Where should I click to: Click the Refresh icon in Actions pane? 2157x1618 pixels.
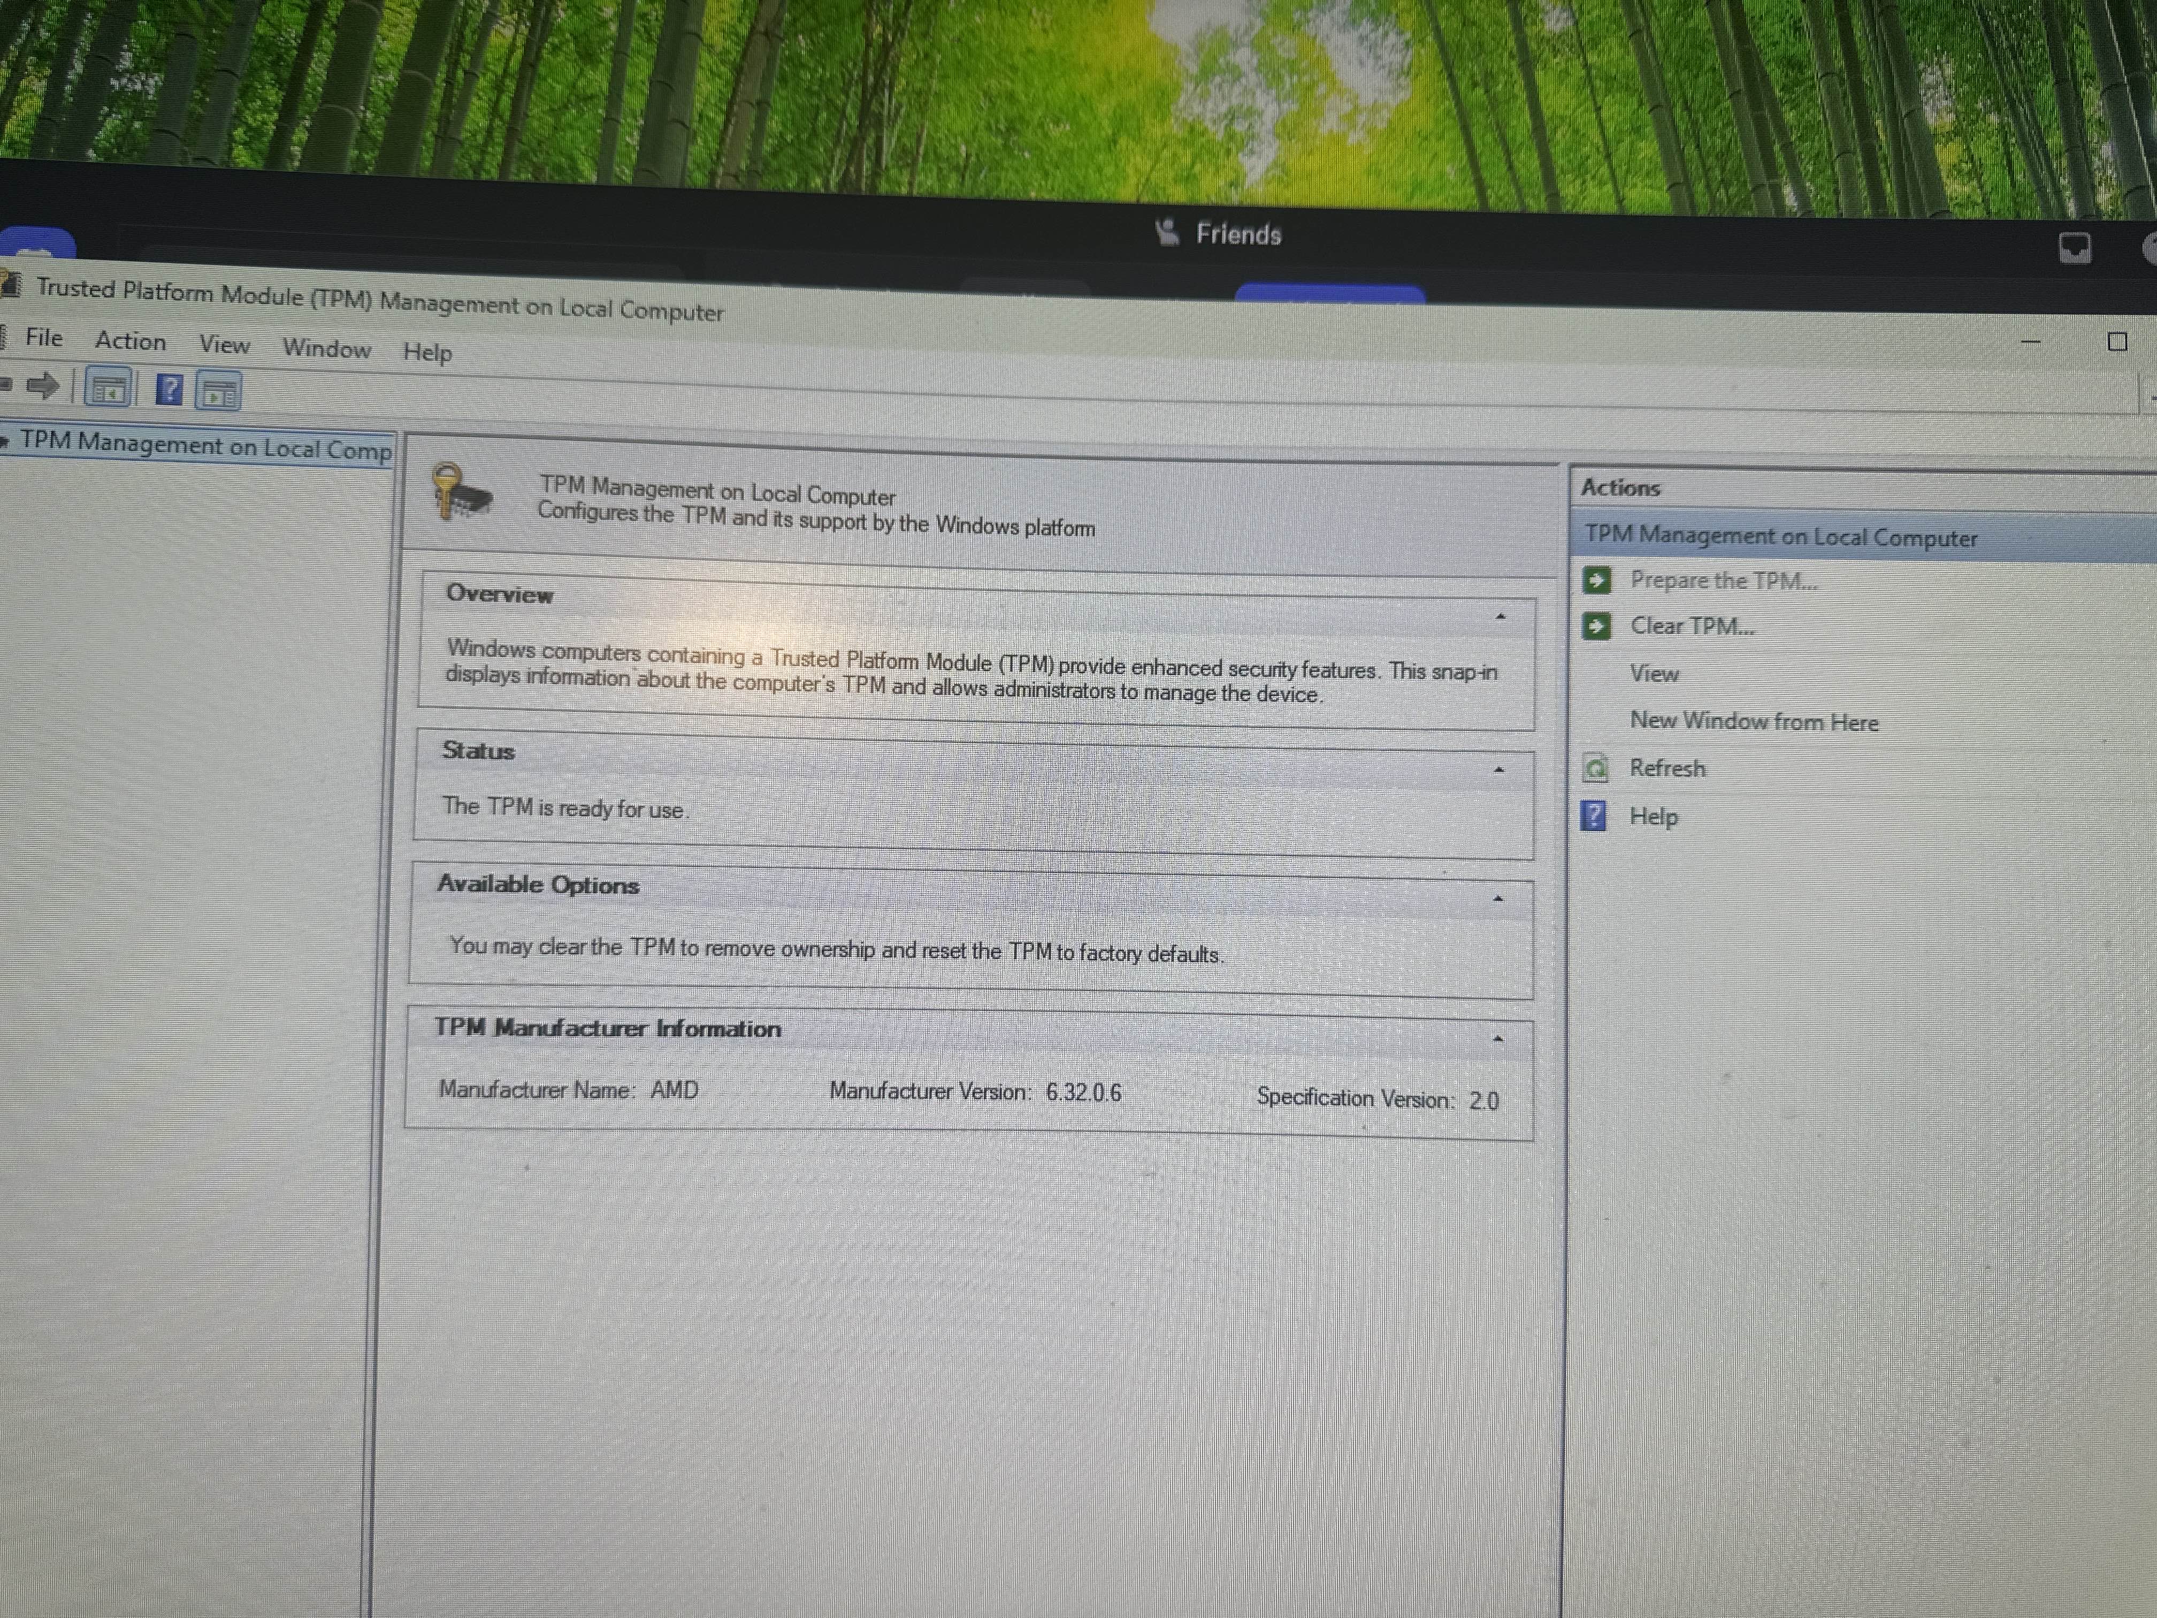[x=1595, y=768]
